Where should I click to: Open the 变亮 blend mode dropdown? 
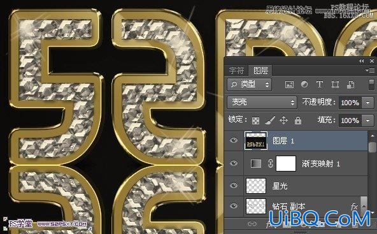262,102
